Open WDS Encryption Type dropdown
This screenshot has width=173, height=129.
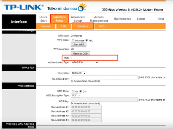point(76,96)
